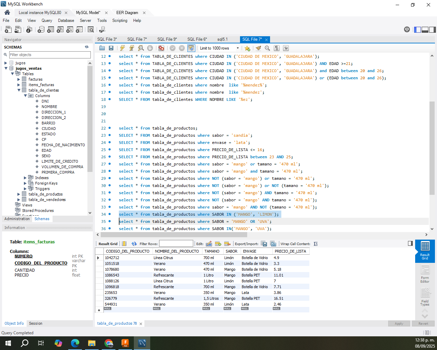Collapse tabla_de_clientes table node
Viewport: 437px width, 350px height.
(19, 90)
